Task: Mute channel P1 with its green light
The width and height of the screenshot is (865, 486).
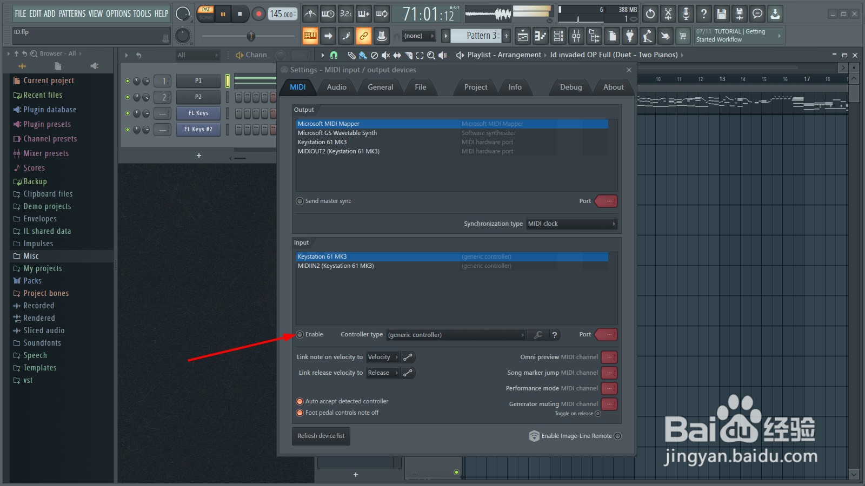Action: 128,81
